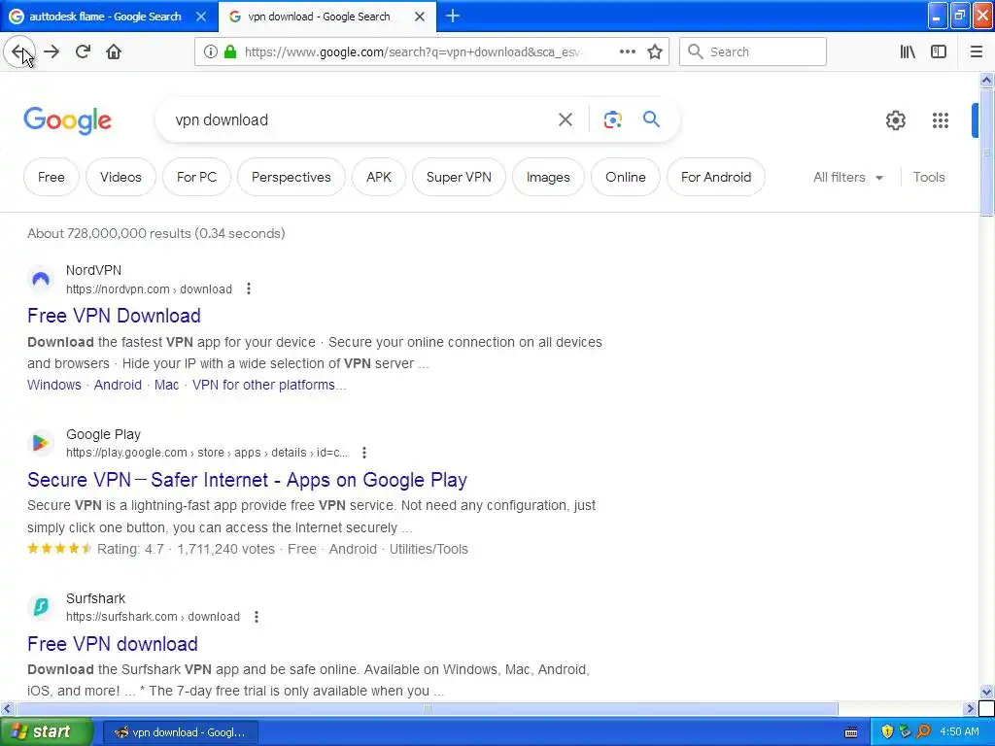Apply the APK filter chip
Image resolution: width=995 pixels, height=746 pixels.
tap(379, 177)
